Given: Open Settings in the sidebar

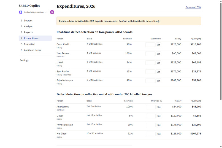Looking at the screenshot, I should pos(24,60).
